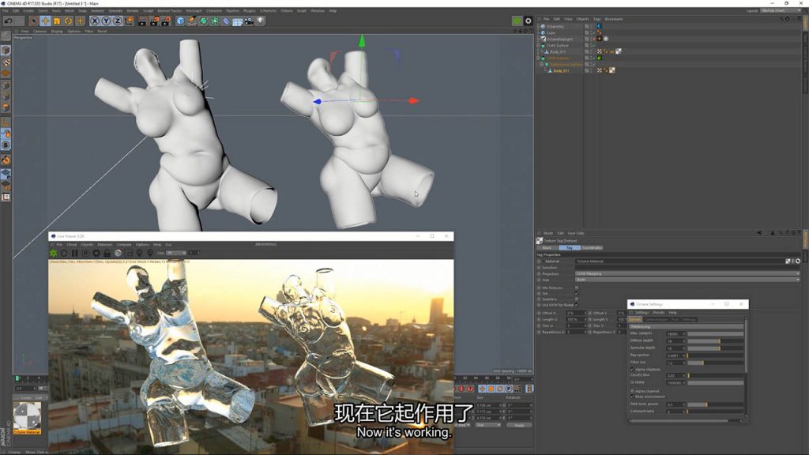Toggle Mix Textures checkbox
The image size is (809, 455).
576,288
